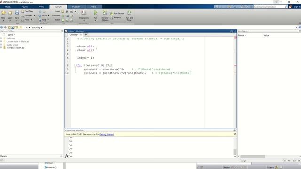Switch to the HOME tab
Image resolution: width=301 pixels, height=169 pixels.
coord(8,7)
